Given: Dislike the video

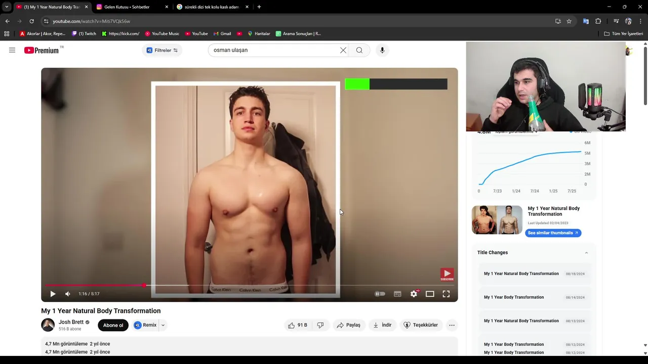Looking at the screenshot, I should (x=320, y=325).
